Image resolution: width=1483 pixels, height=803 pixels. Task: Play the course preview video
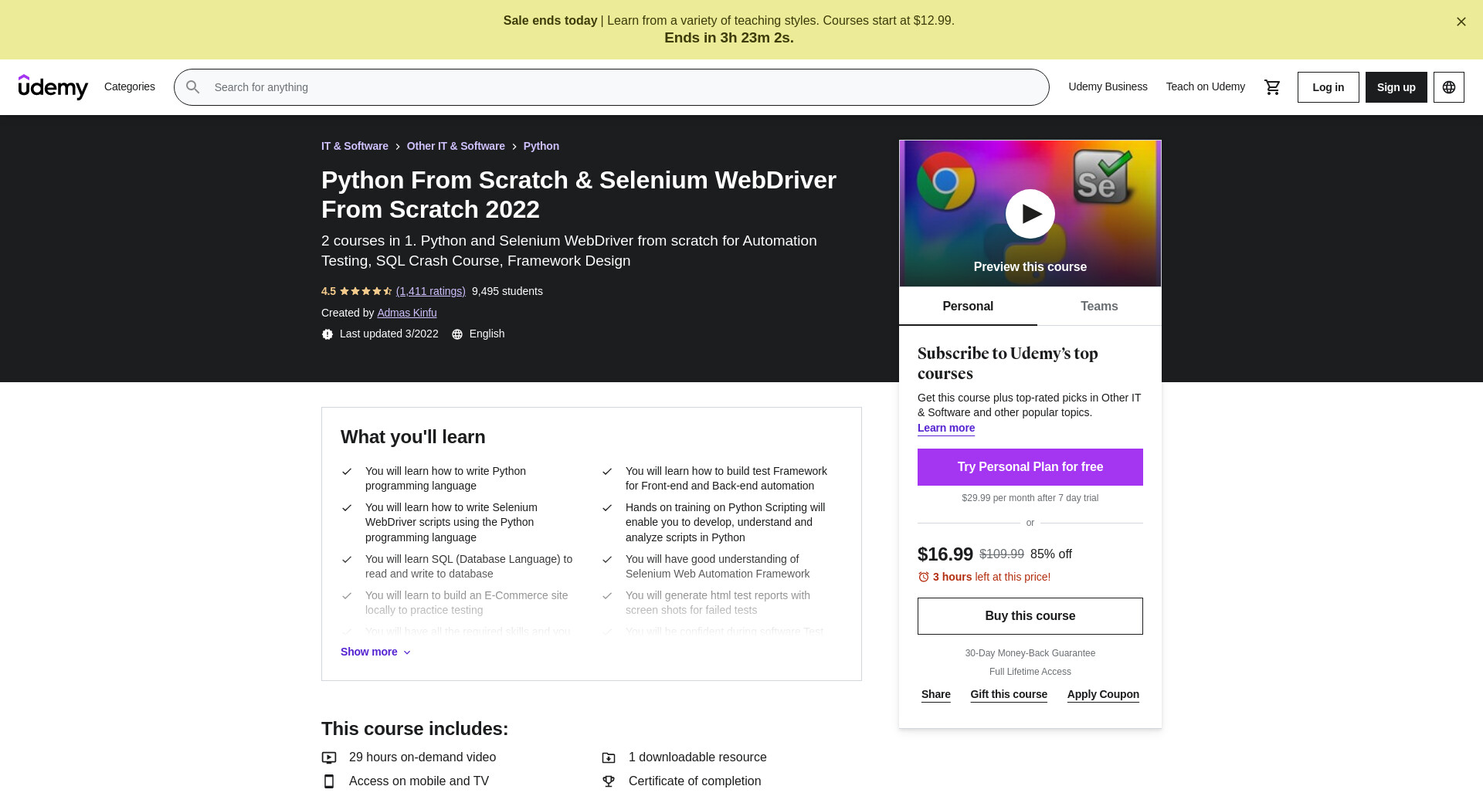point(1030,214)
